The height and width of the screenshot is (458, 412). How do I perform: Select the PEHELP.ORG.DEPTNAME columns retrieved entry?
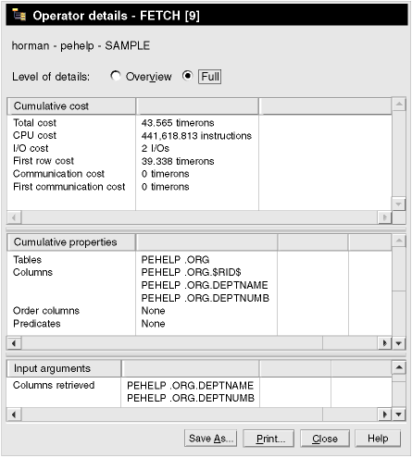pos(190,385)
